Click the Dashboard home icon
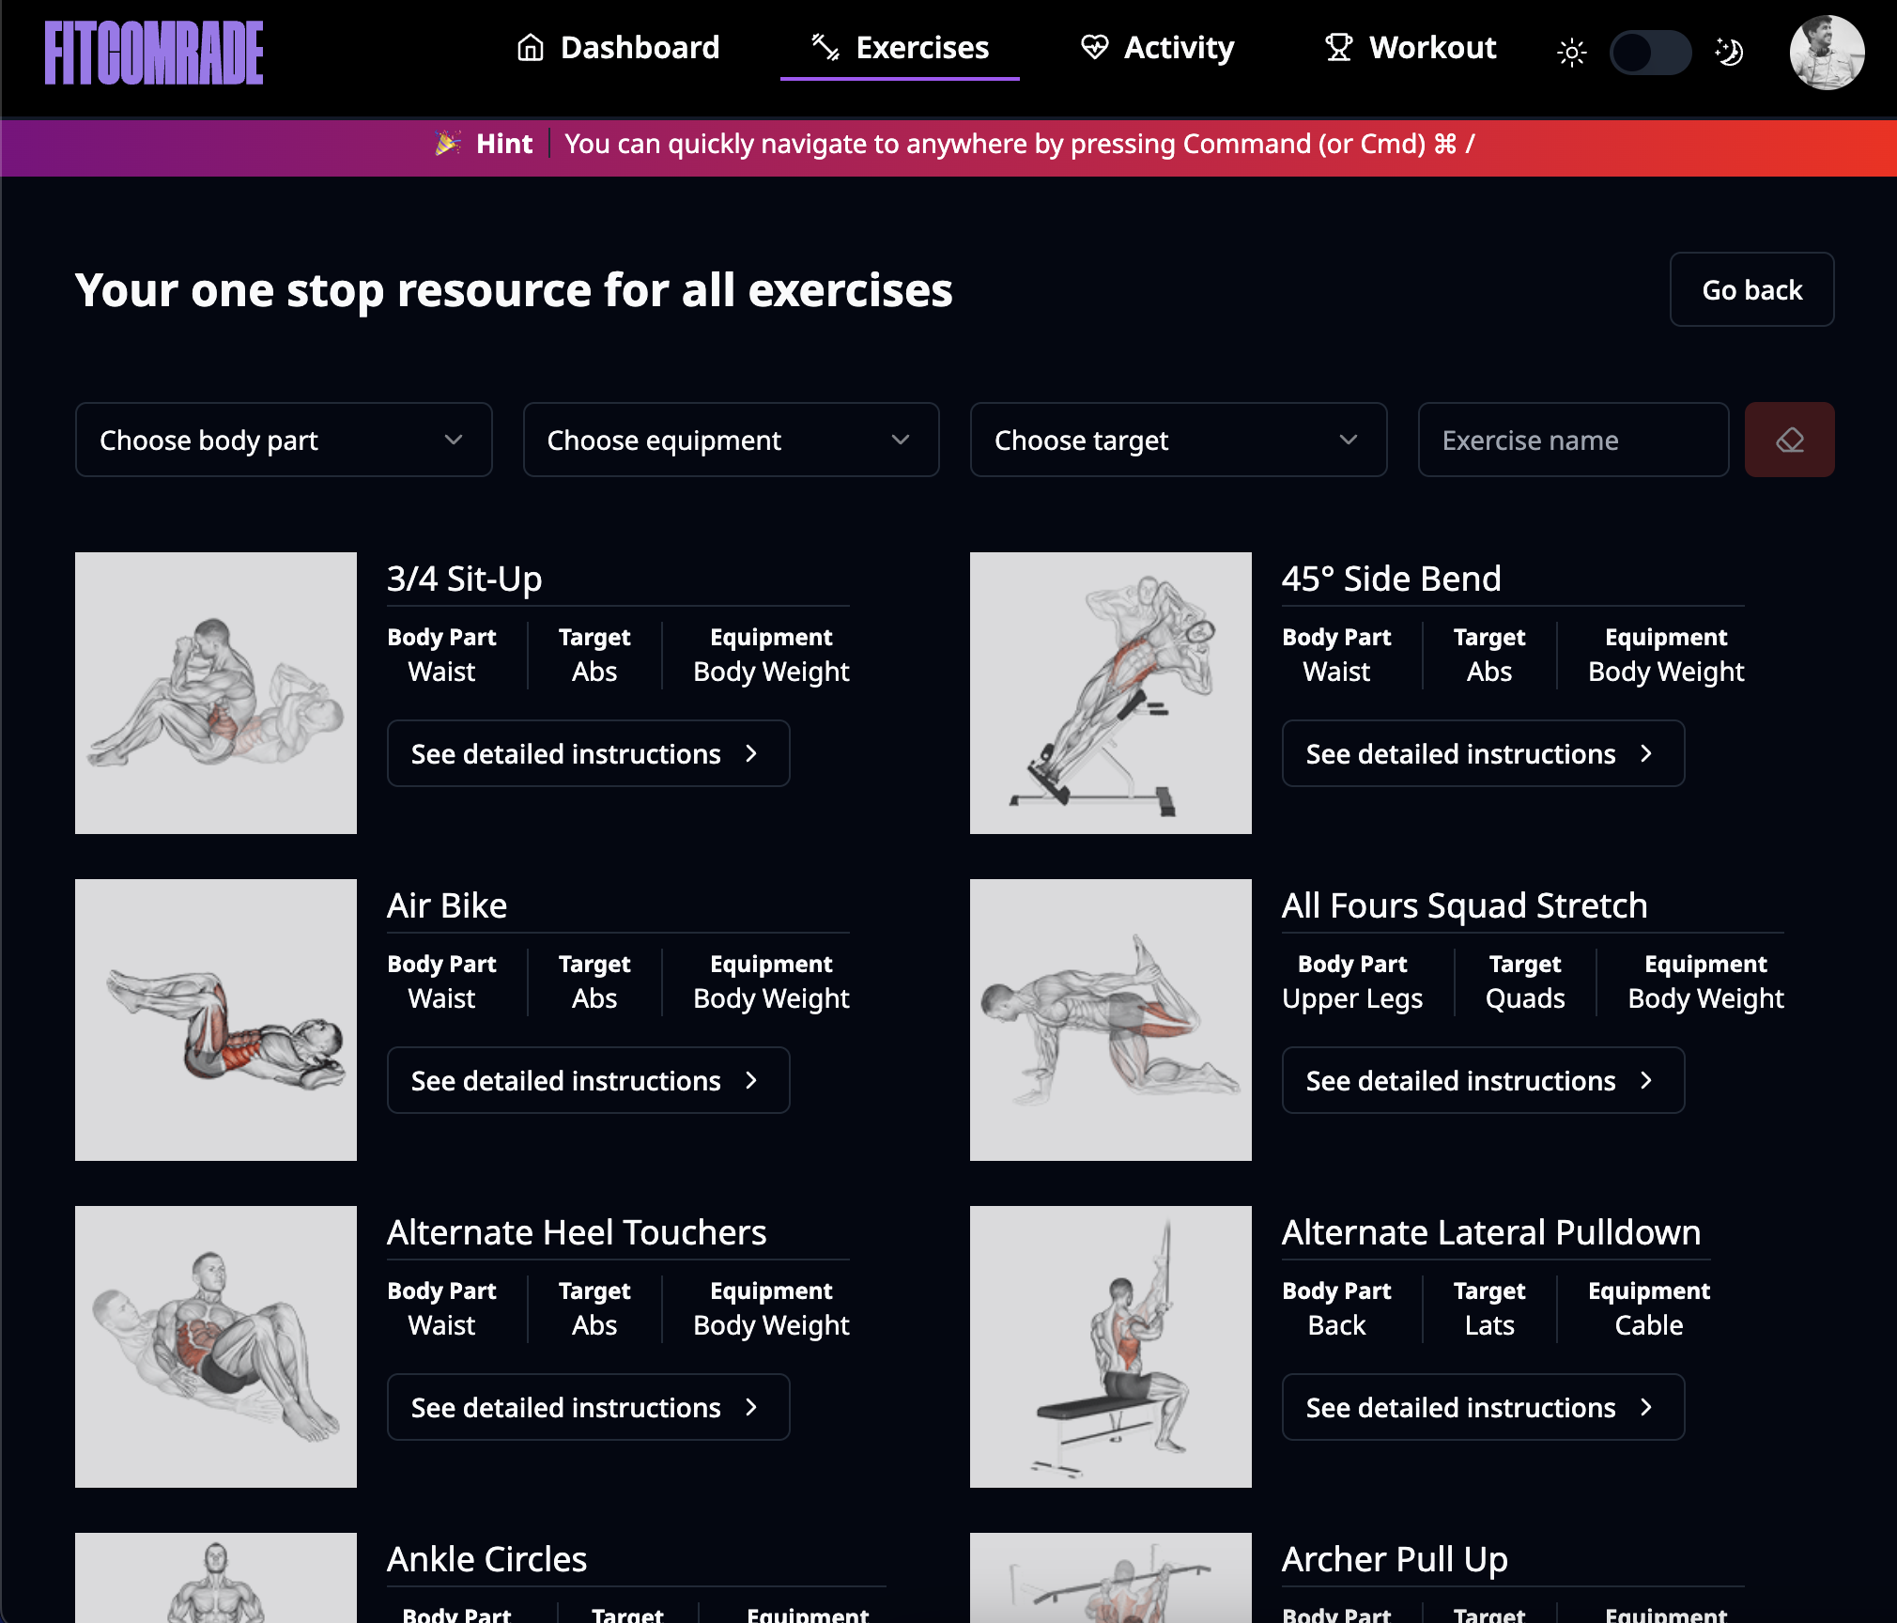Viewport: 1897px width, 1623px height. (x=531, y=47)
